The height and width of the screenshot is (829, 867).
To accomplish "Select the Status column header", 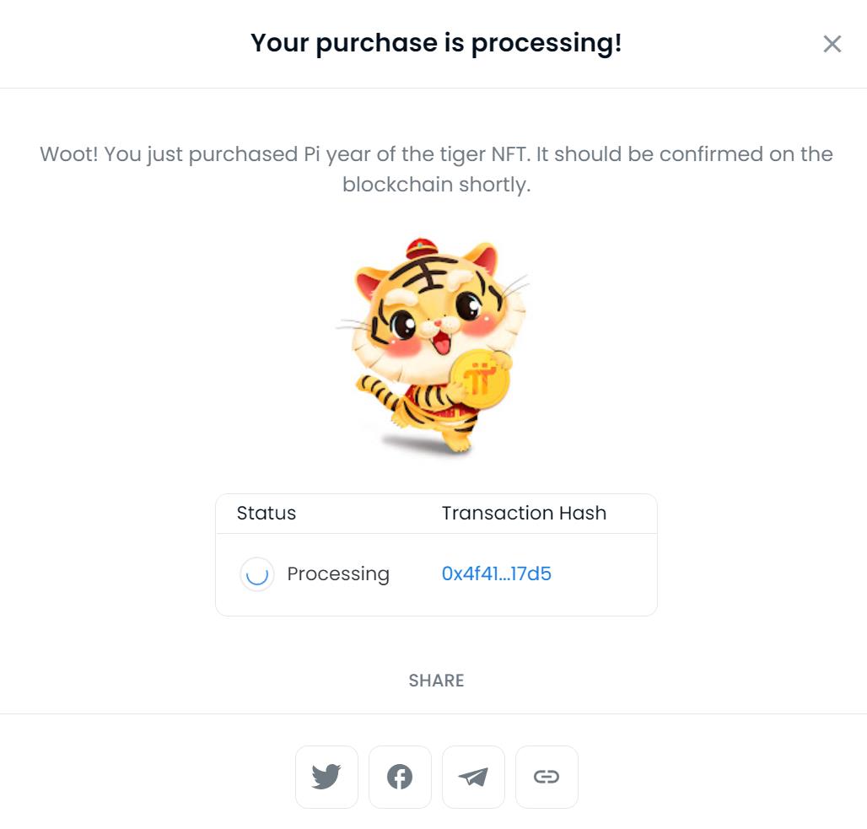I will point(266,513).
